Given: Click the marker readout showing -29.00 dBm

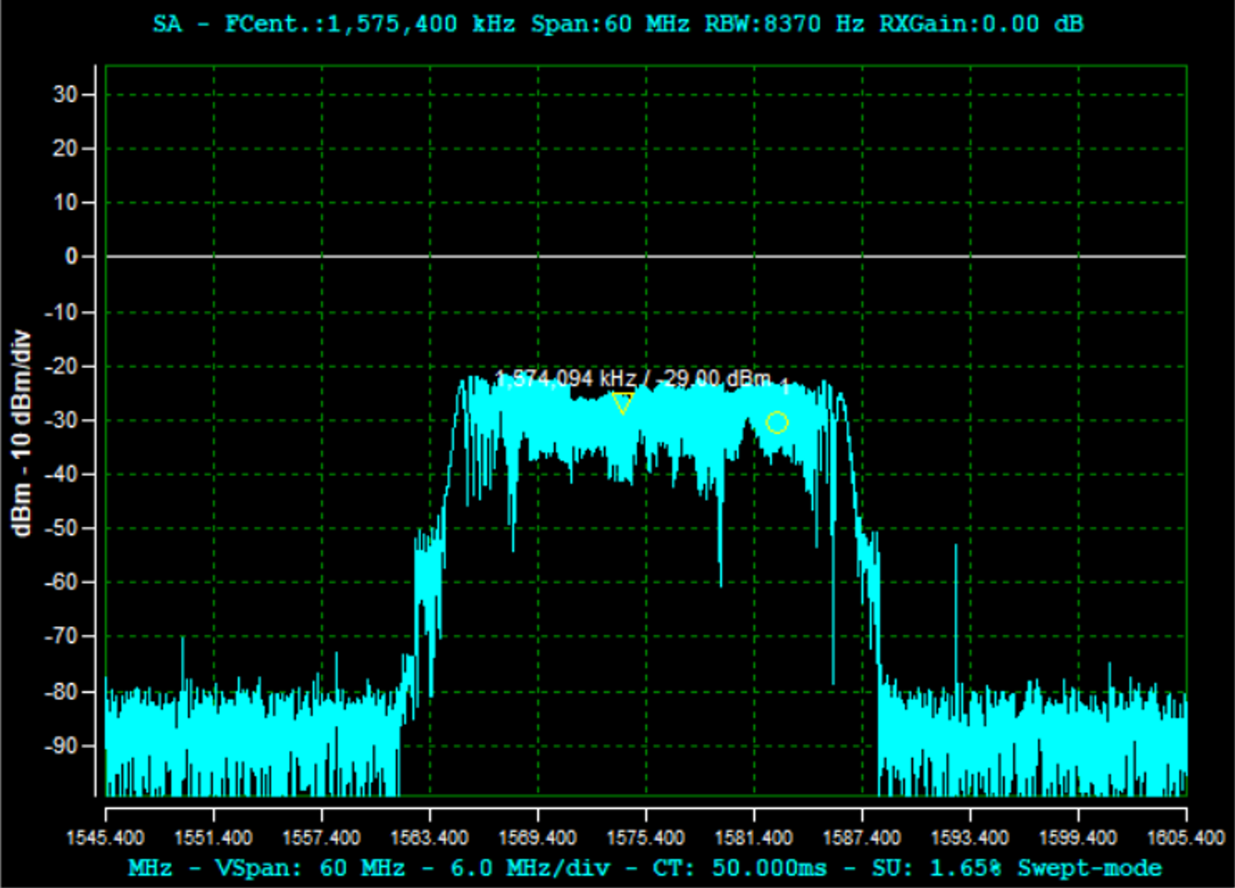Looking at the screenshot, I should 634,379.
